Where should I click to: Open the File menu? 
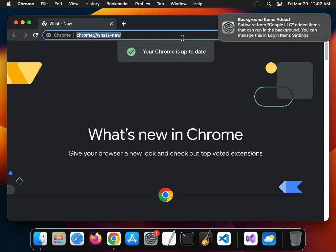(44, 4)
